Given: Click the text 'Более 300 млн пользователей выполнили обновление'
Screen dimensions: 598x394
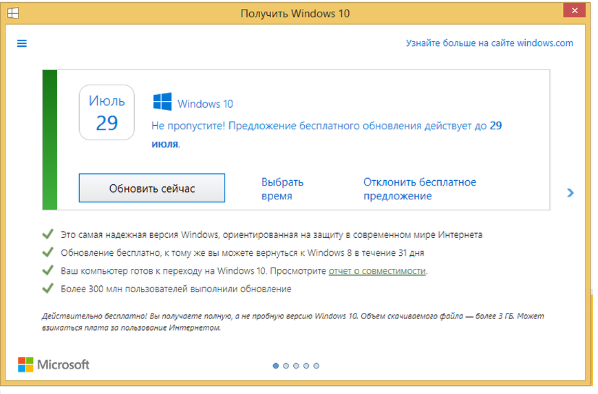Looking at the screenshot, I should (x=175, y=289).
